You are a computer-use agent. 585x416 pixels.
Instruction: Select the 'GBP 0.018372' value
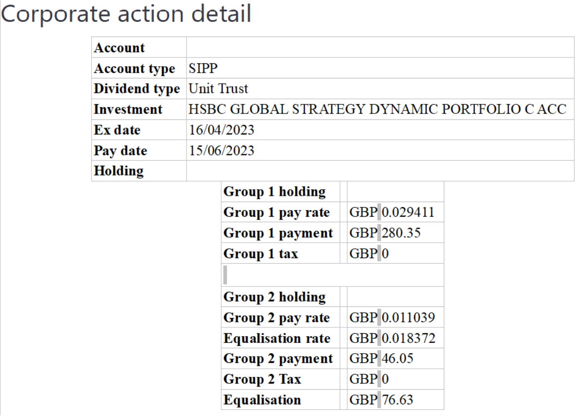pyautogui.click(x=392, y=338)
